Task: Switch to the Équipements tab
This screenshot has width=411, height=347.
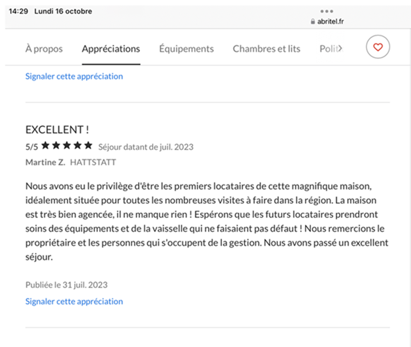Action: coord(186,49)
